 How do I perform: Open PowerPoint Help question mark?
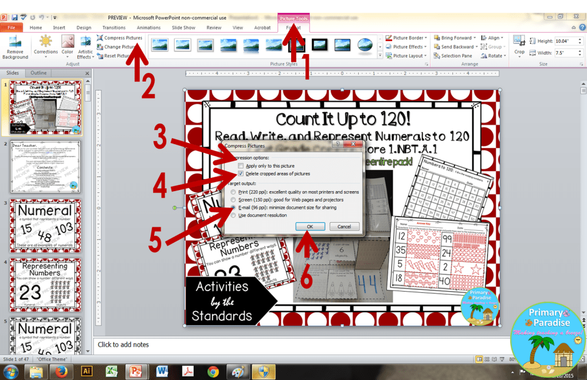pyautogui.click(x=582, y=28)
